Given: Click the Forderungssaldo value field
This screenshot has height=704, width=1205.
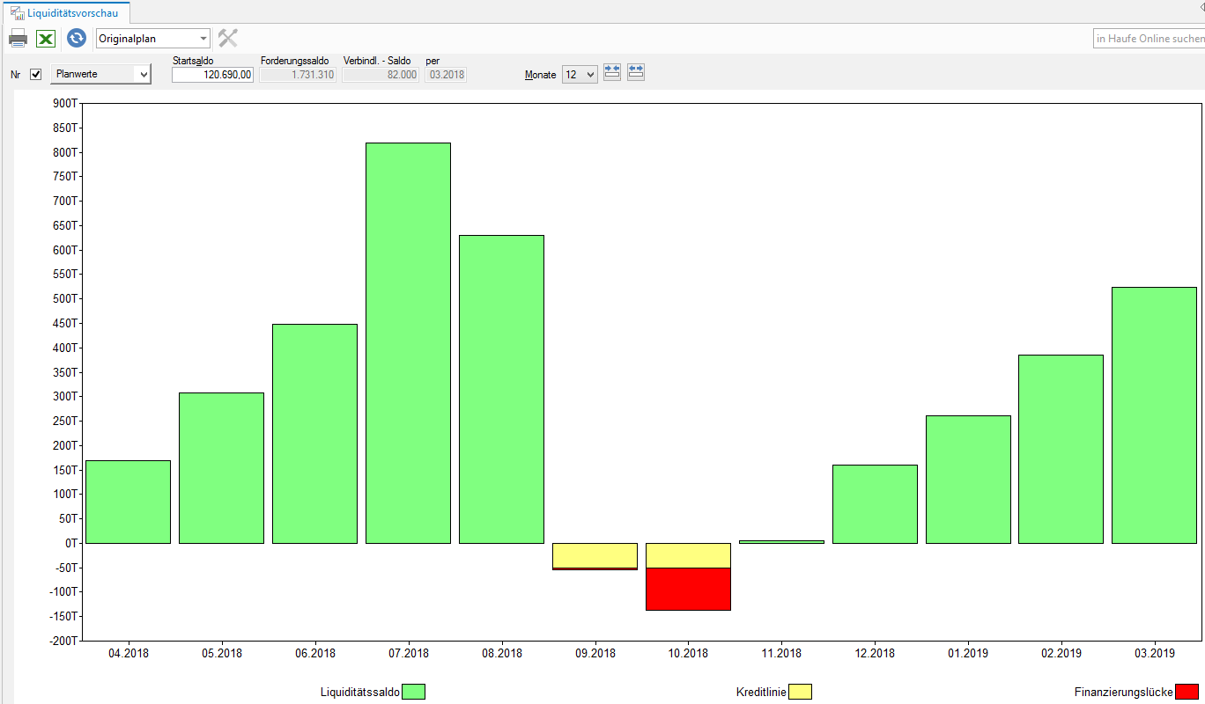Looking at the screenshot, I should tap(298, 75).
